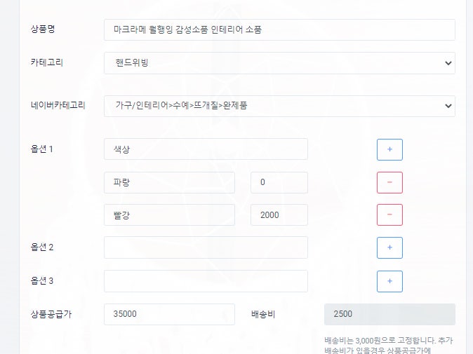Screen dimensions: 473x354
Task: Click the plus button for 옵션 2
Action: click(x=389, y=247)
